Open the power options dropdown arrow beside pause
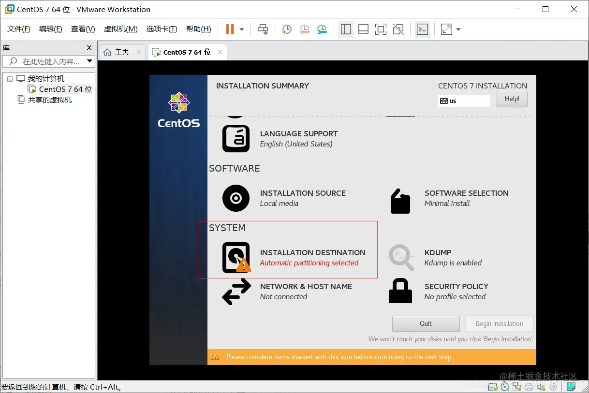Screen dimensions: 589x393 pos(242,29)
